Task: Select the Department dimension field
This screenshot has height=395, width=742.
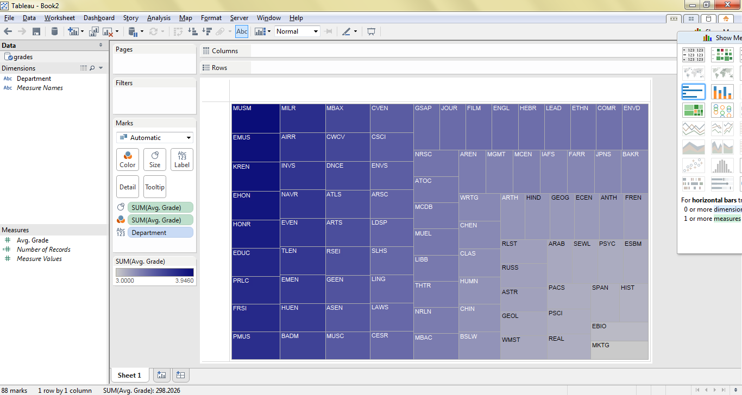Action: pyautogui.click(x=34, y=79)
